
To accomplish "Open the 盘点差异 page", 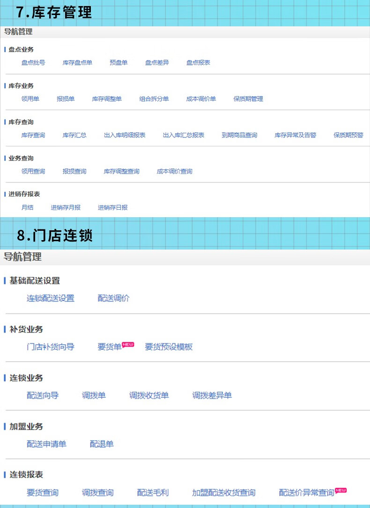I will click(x=157, y=62).
